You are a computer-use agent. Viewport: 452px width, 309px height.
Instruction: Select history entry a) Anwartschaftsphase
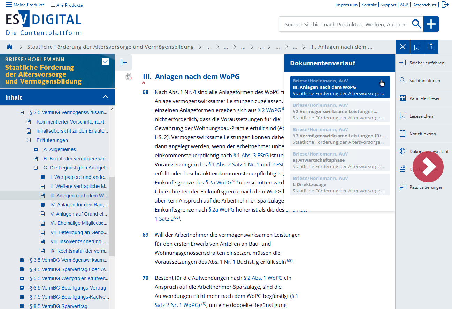(340, 160)
